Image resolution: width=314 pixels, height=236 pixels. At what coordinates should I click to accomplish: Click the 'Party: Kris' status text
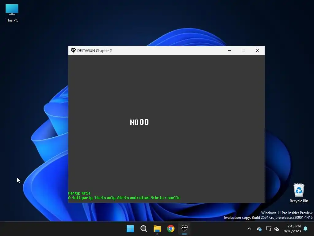[x=79, y=193]
